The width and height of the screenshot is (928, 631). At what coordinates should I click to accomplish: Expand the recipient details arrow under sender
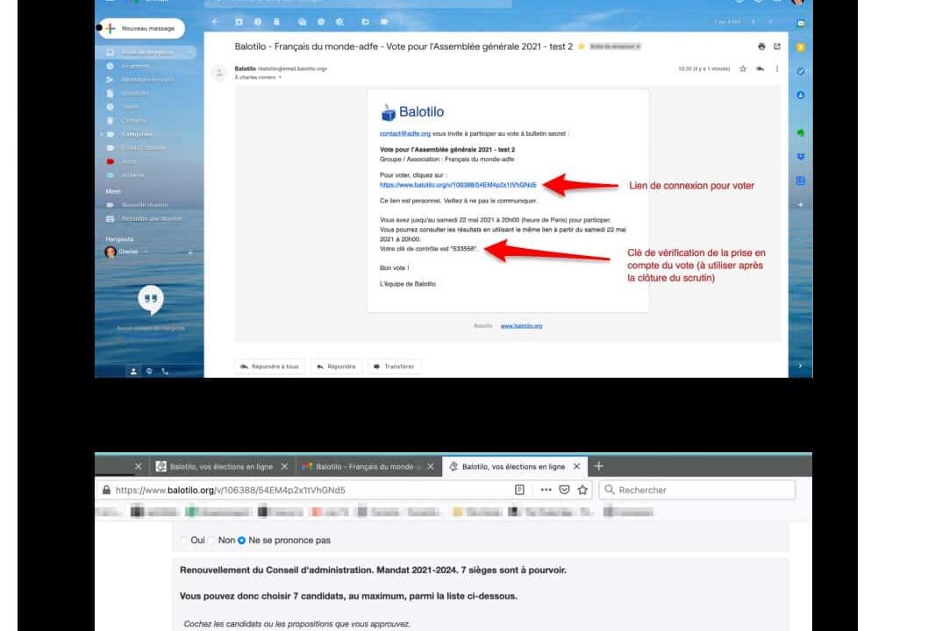coord(280,78)
